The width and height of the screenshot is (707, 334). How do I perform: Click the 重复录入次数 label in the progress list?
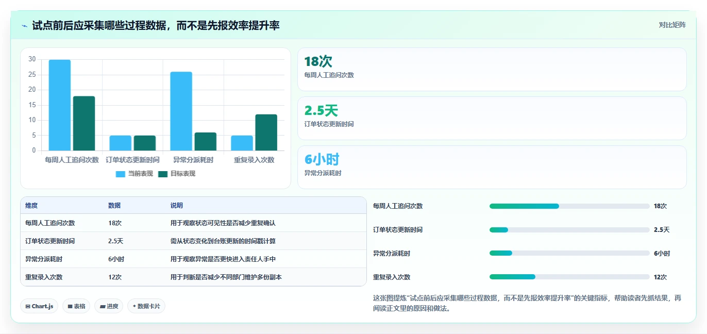point(392,277)
